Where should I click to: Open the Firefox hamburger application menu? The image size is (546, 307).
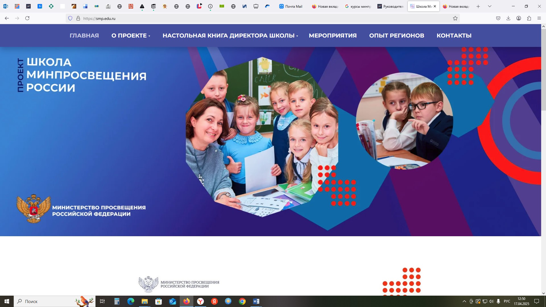tap(539, 18)
